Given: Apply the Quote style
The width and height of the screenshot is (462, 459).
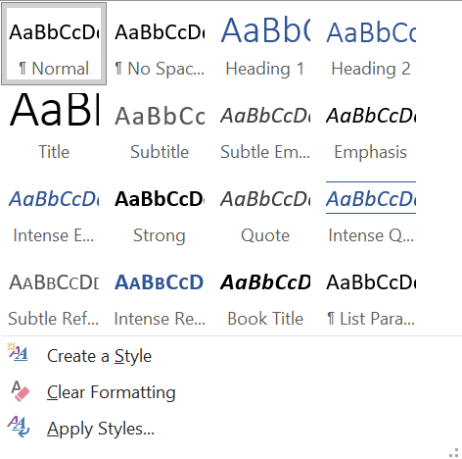Looking at the screenshot, I should [x=265, y=211].
